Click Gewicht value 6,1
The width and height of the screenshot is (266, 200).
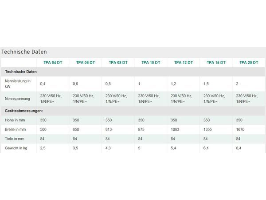[206, 148]
